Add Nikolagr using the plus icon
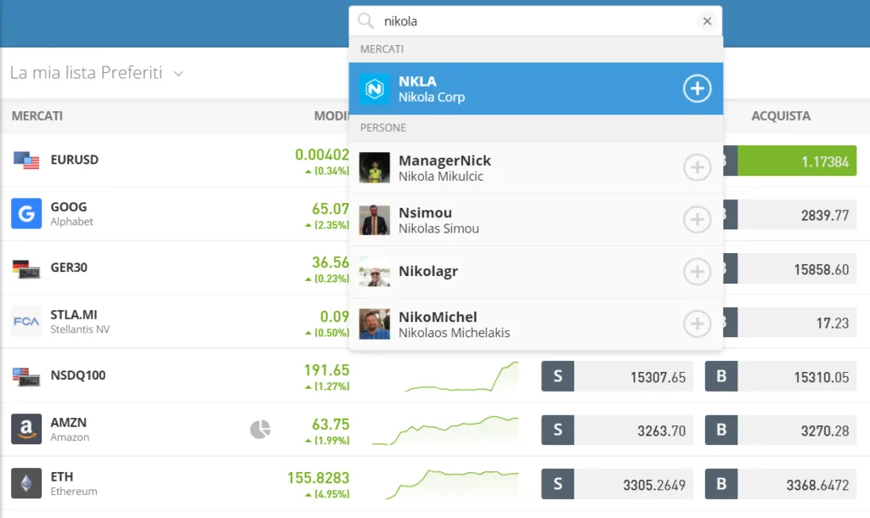 pyautogui.click(x=697, y=271)
